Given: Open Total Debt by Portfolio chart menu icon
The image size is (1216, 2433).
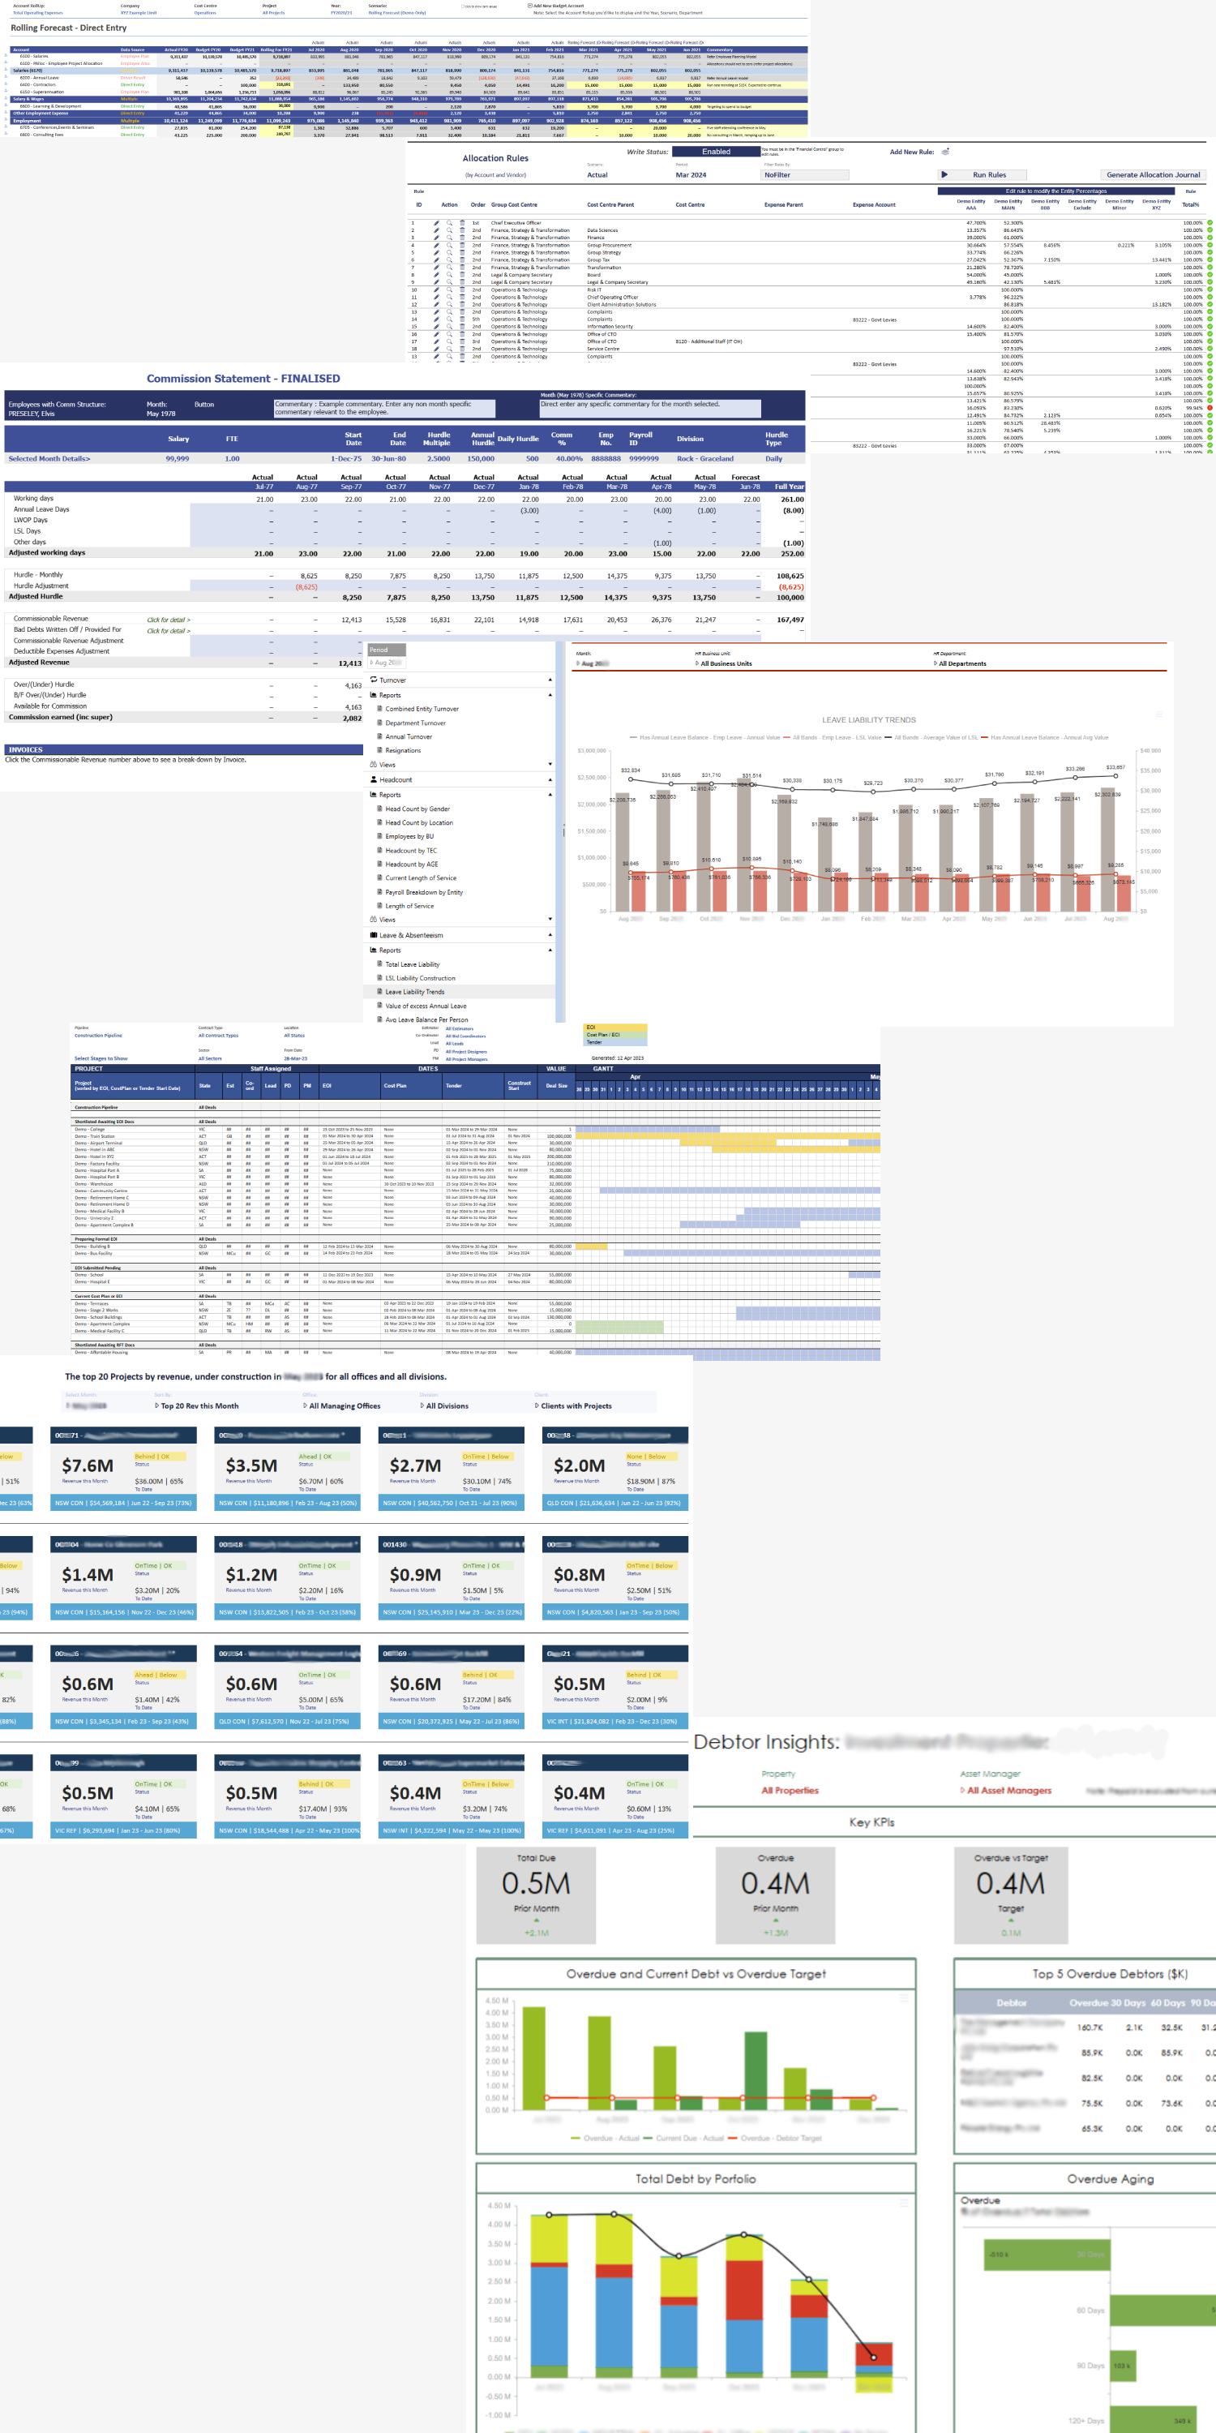Looking at the screenshot, I should click(x=904, y=2203).
